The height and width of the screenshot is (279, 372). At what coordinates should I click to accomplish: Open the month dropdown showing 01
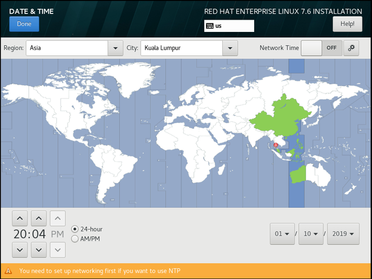(282, 234)
